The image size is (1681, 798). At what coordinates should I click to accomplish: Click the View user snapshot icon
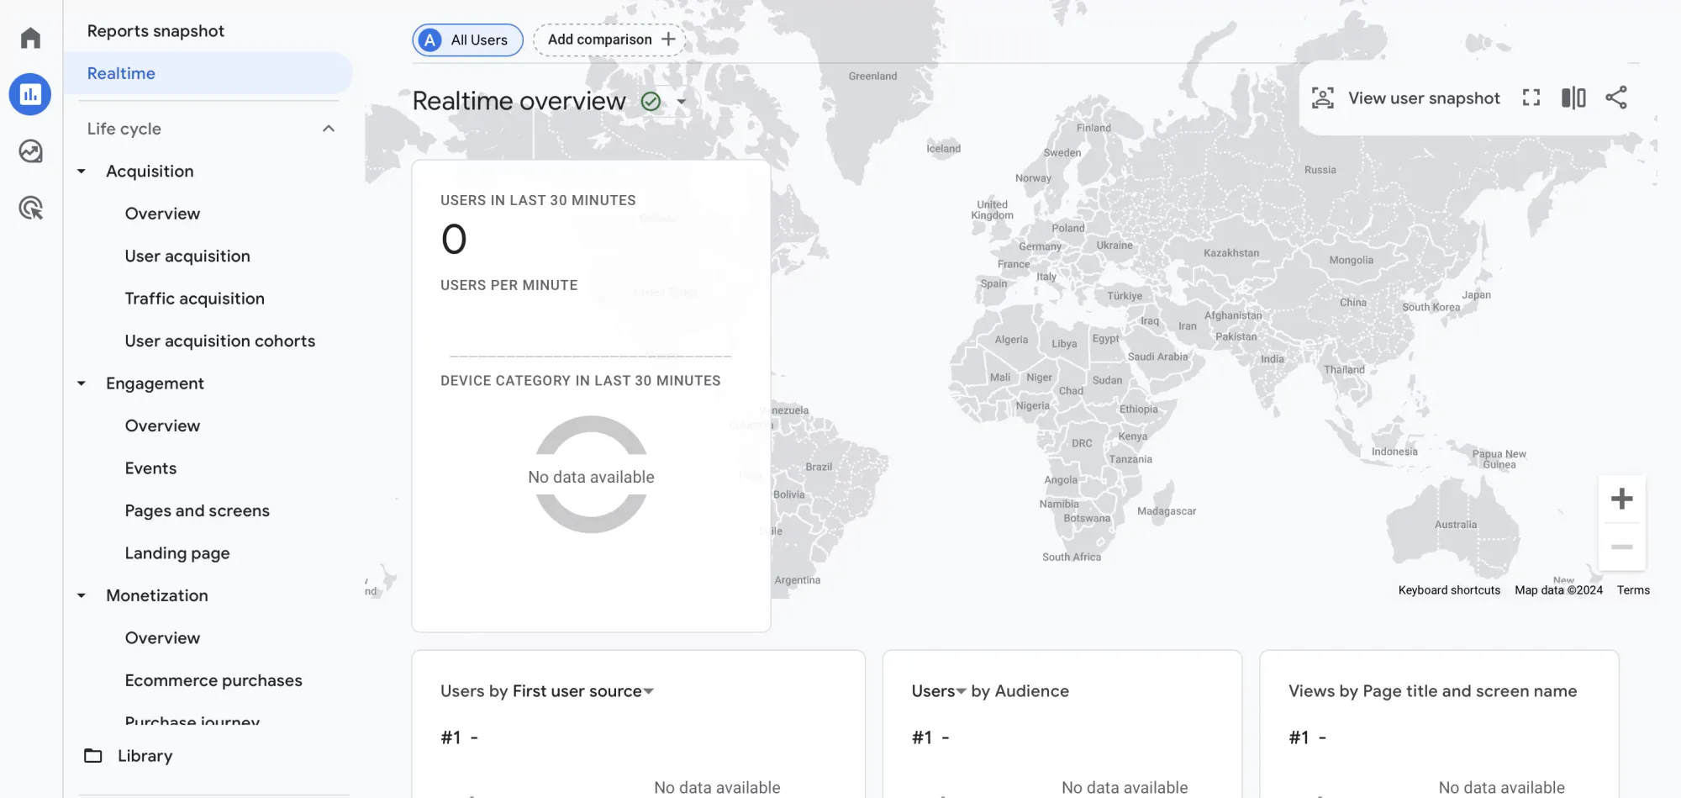click(1322, 98)
